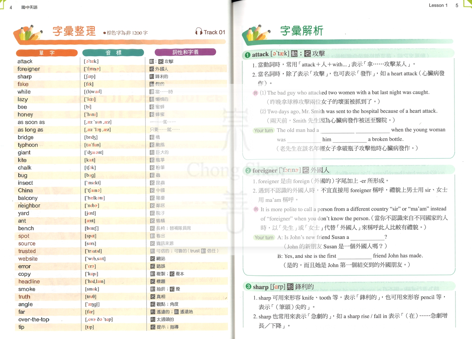This screenshot has width=472, height=339.
Task: Click the 例 marker under the foreigner section
Action: coord(256,209)
